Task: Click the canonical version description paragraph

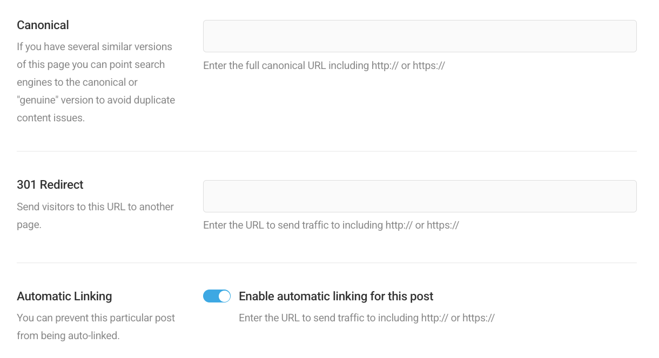Action: click(x=96, y=82)
